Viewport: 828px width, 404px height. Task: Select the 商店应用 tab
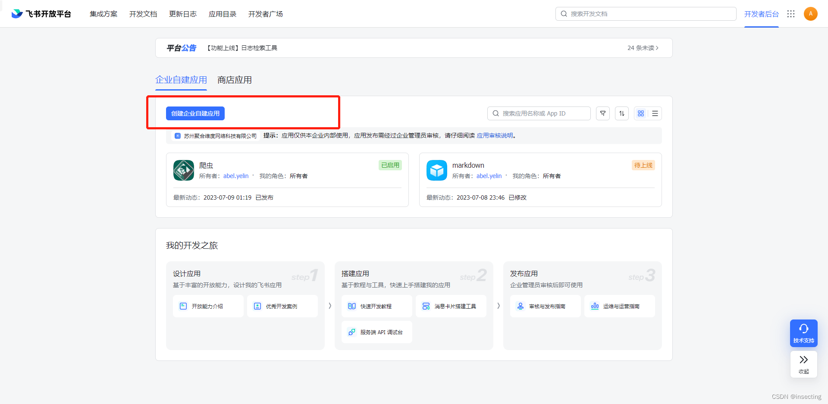pyautogui.click(x=235, y=80)
